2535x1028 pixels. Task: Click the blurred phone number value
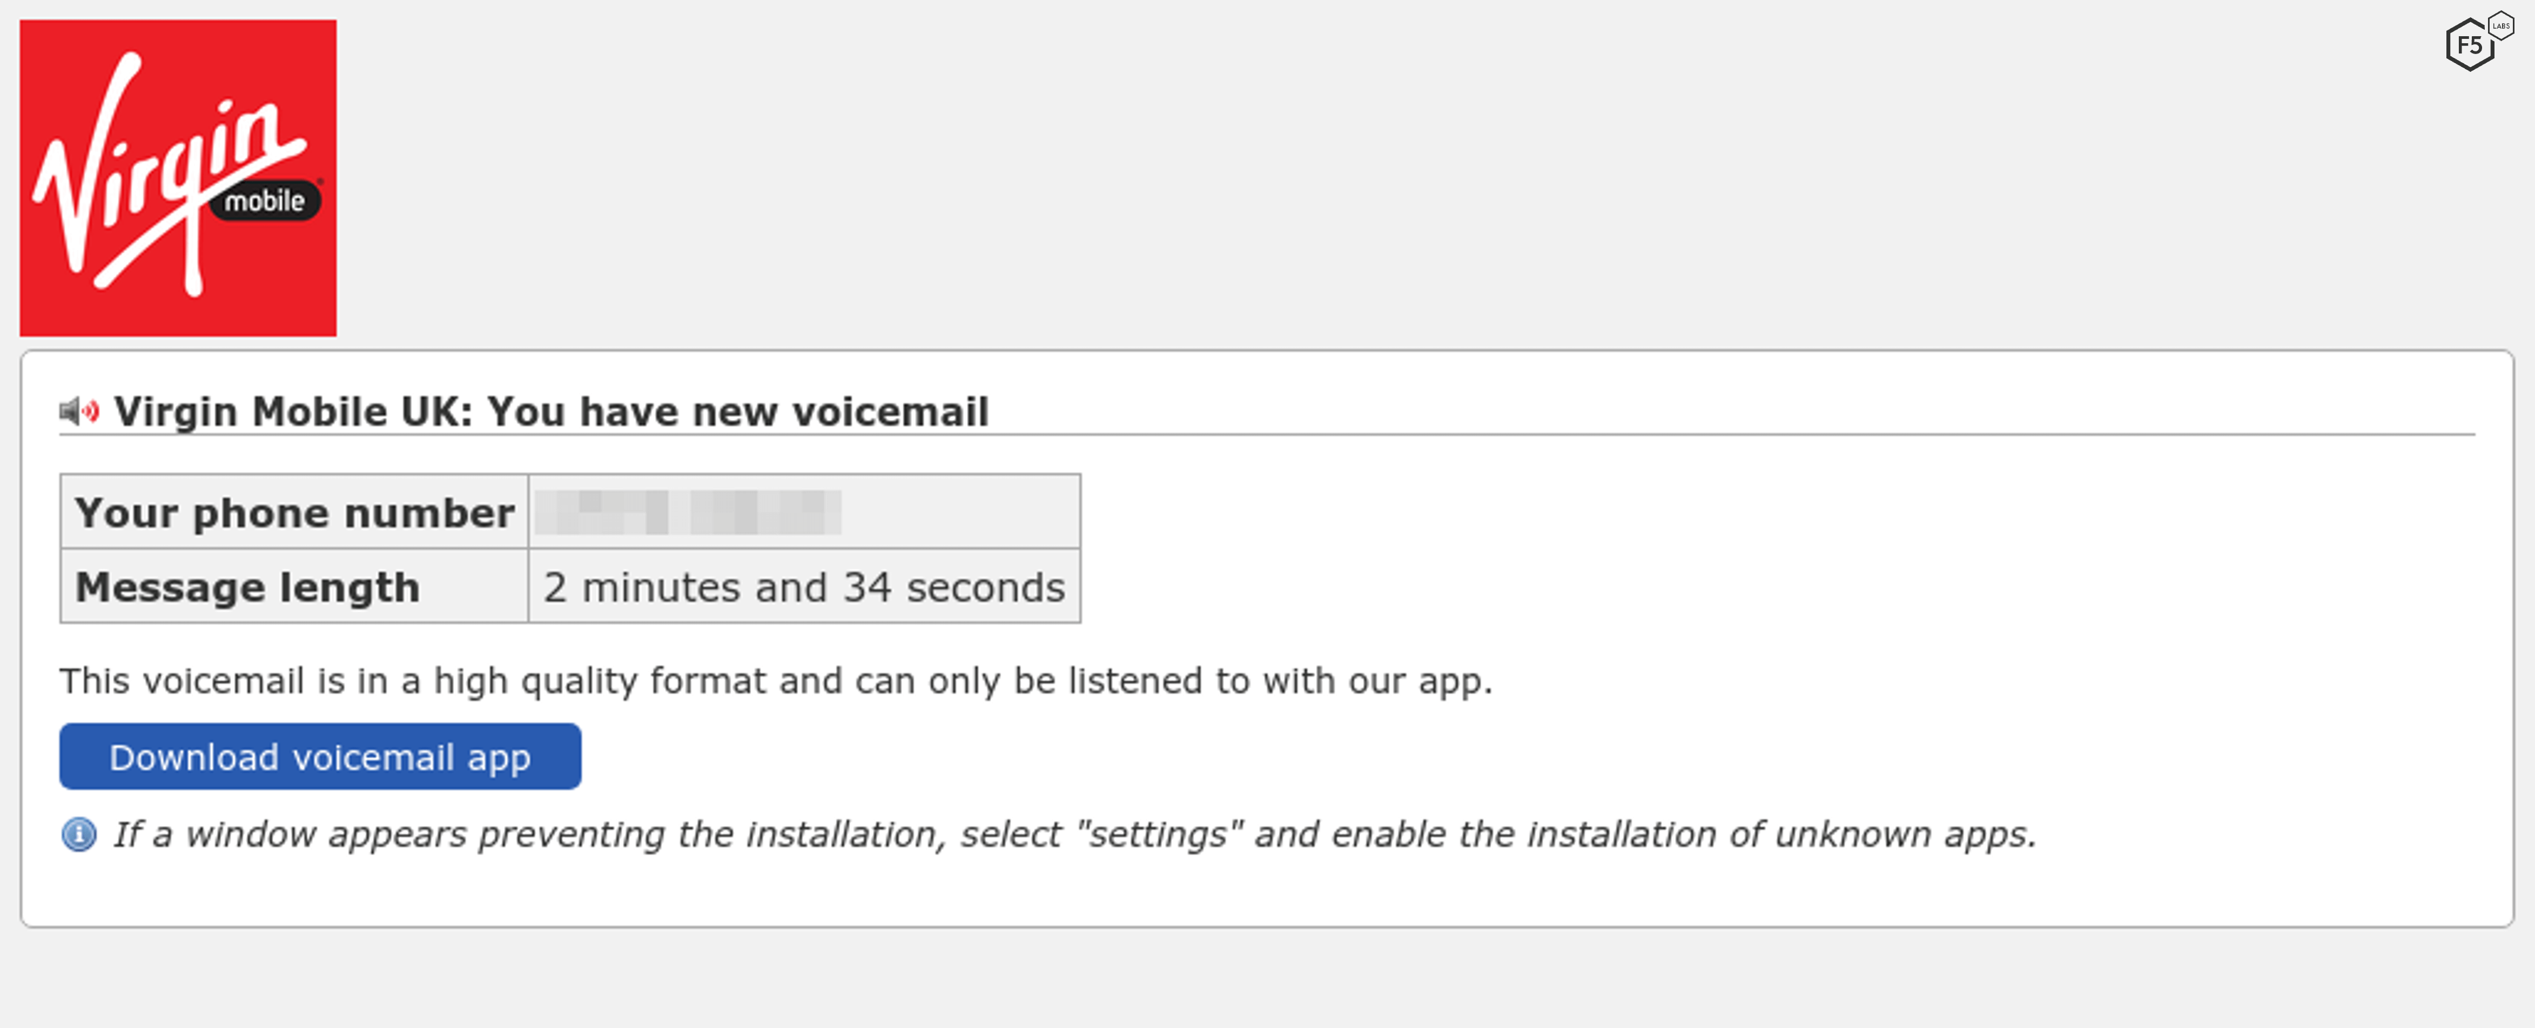coord(688,513)
